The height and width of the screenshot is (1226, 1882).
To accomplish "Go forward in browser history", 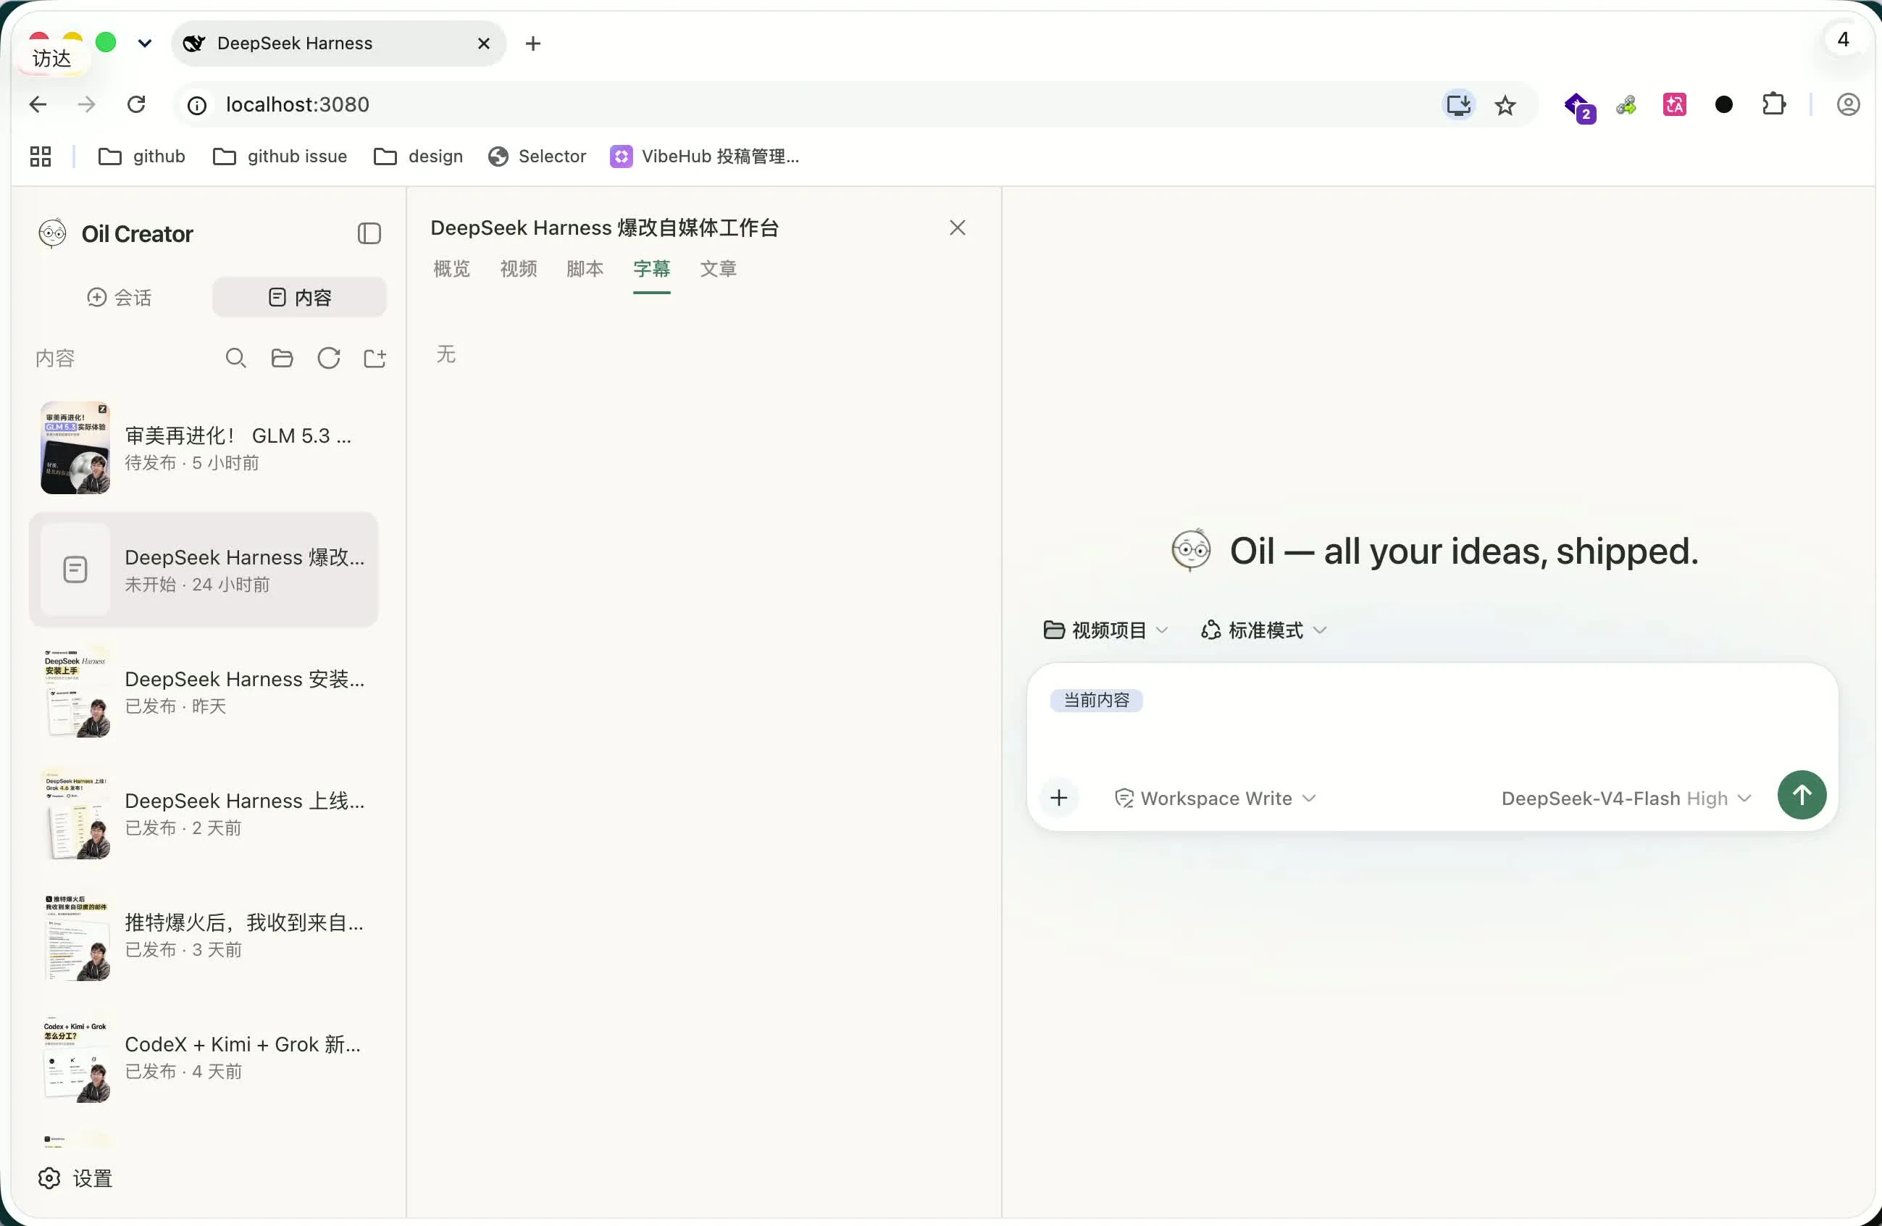I will 86,104.
